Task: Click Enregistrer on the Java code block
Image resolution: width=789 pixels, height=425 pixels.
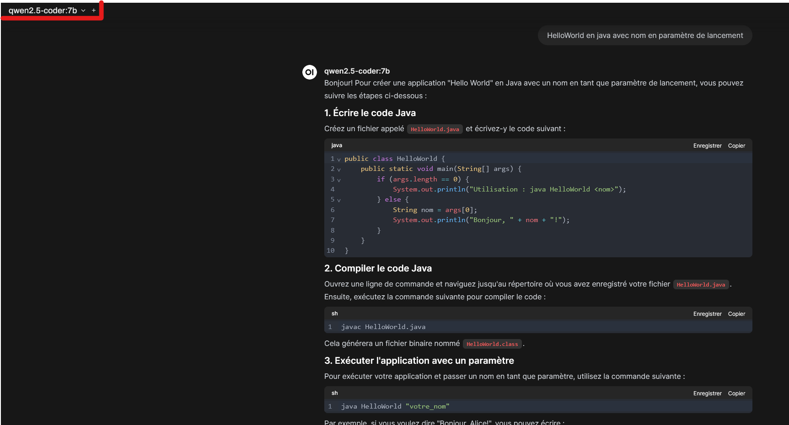Action: pyautogui.click(x=707, y=146)
